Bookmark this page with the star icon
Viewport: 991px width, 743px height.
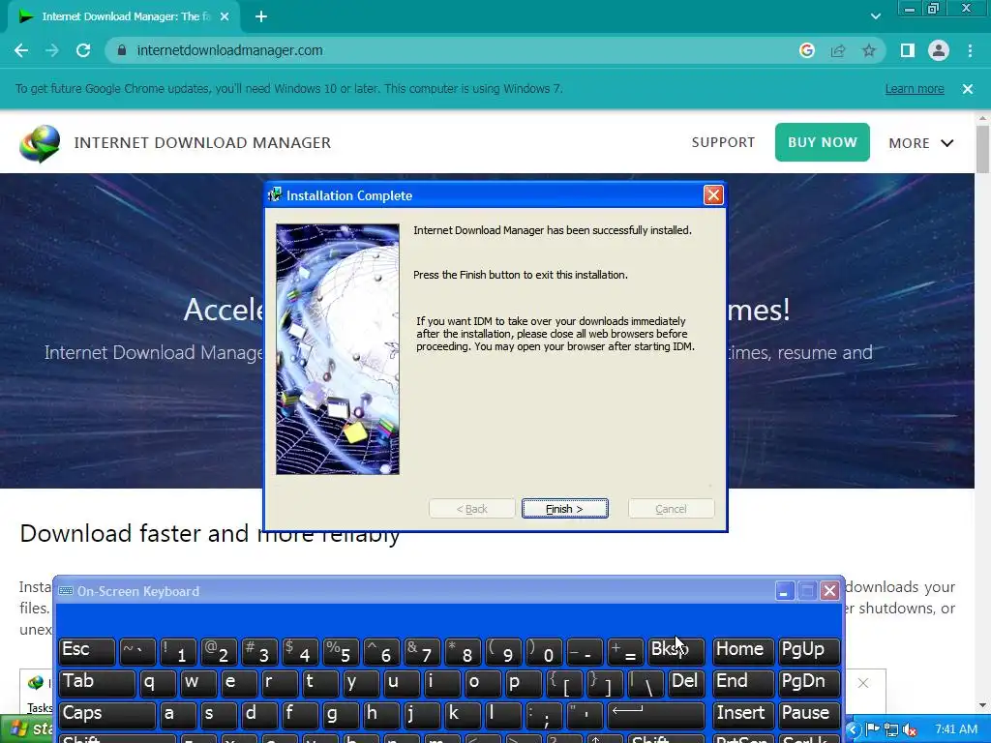[869, 50]
